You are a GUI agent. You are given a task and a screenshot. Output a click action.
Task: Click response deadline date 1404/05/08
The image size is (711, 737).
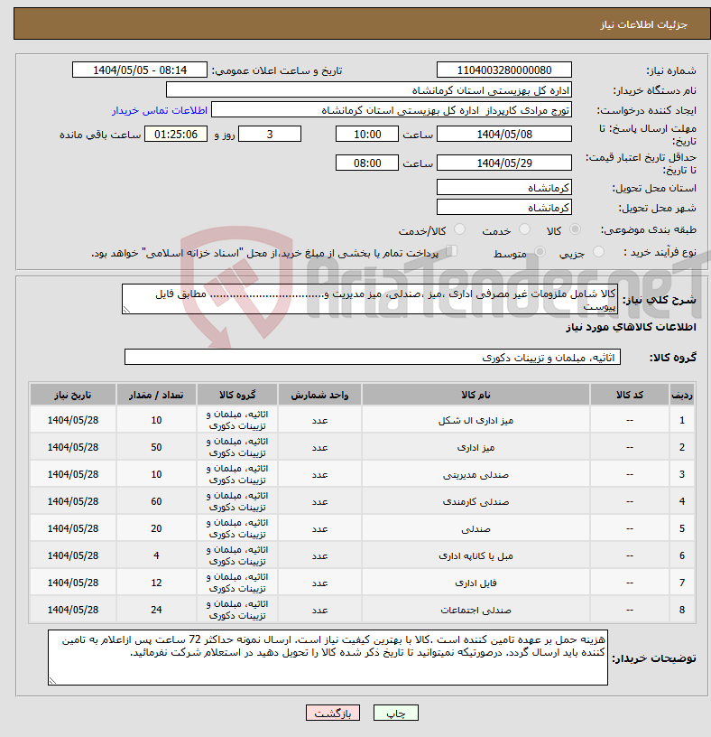pos(503,135)
